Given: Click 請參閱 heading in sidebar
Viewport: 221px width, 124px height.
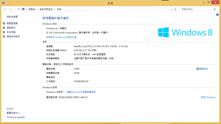Looking at the screenshot, I should tap(10, 108).
